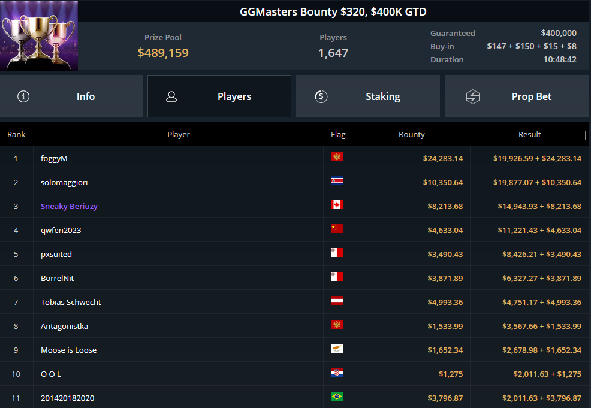Click result $6,327.27 + $3,871.89
The height and width of the screenshot is (408, 591).
coord(542,278)
